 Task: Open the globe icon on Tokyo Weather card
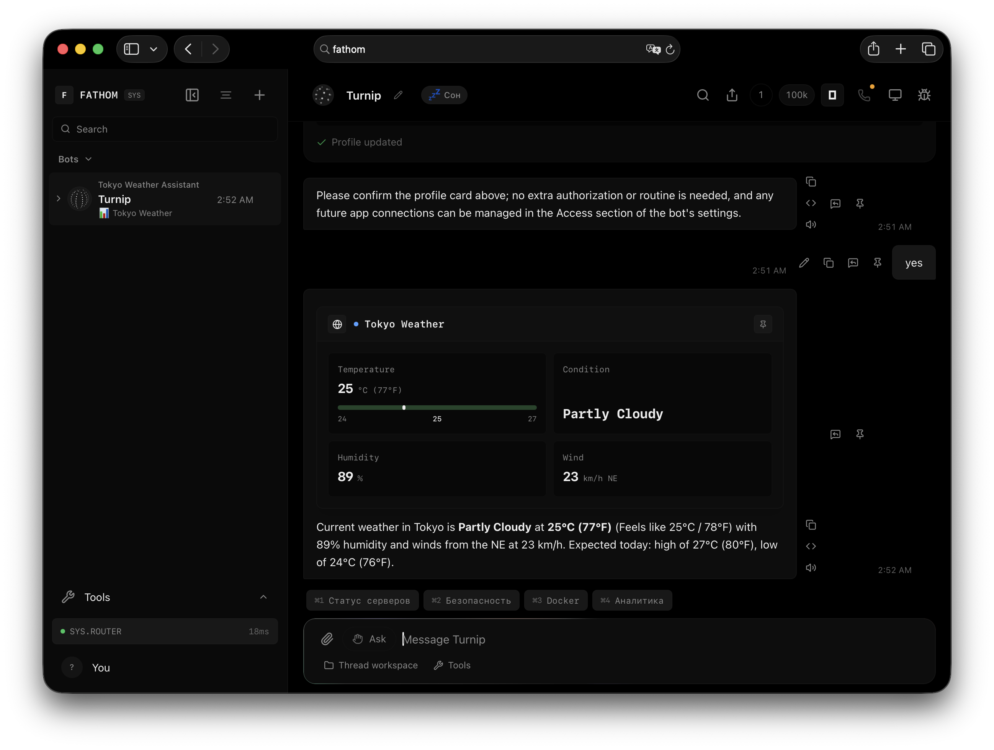[x=337, y=324]
